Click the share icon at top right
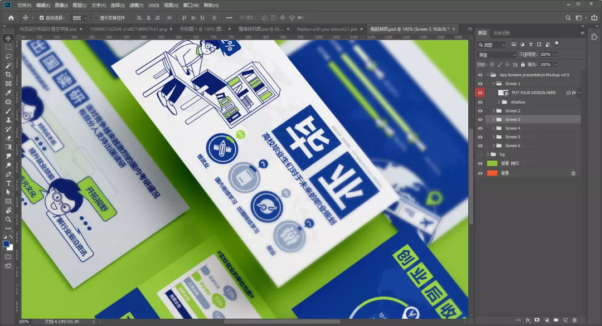The width and height of the screenshot is (602, 326). [x=594, y=18]
